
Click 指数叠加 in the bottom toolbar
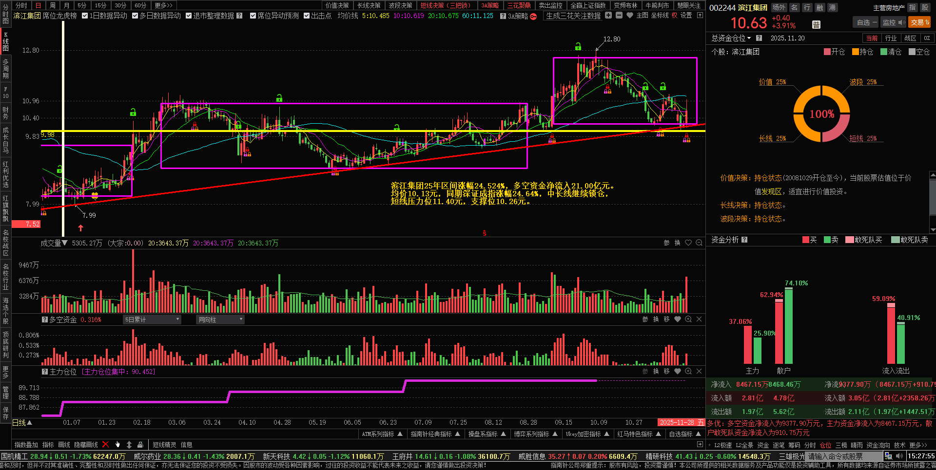pos(26,445)
